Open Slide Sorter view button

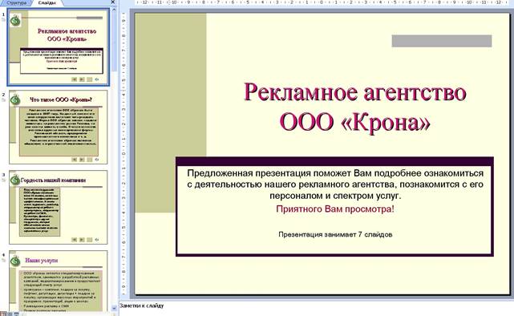point(10,314)
